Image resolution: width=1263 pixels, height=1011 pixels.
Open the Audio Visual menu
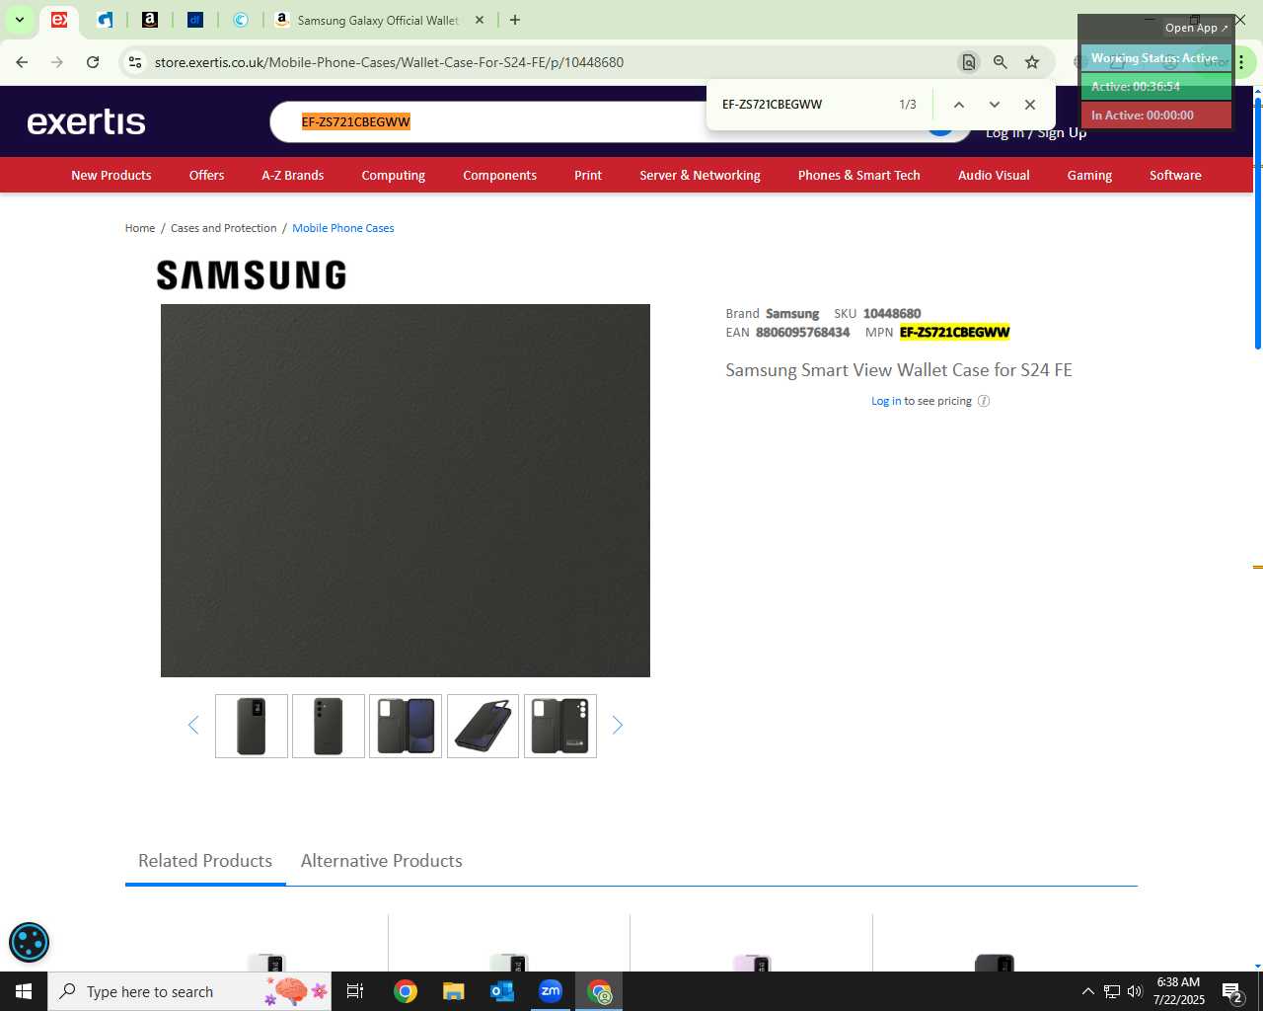(x=994, y=175)
